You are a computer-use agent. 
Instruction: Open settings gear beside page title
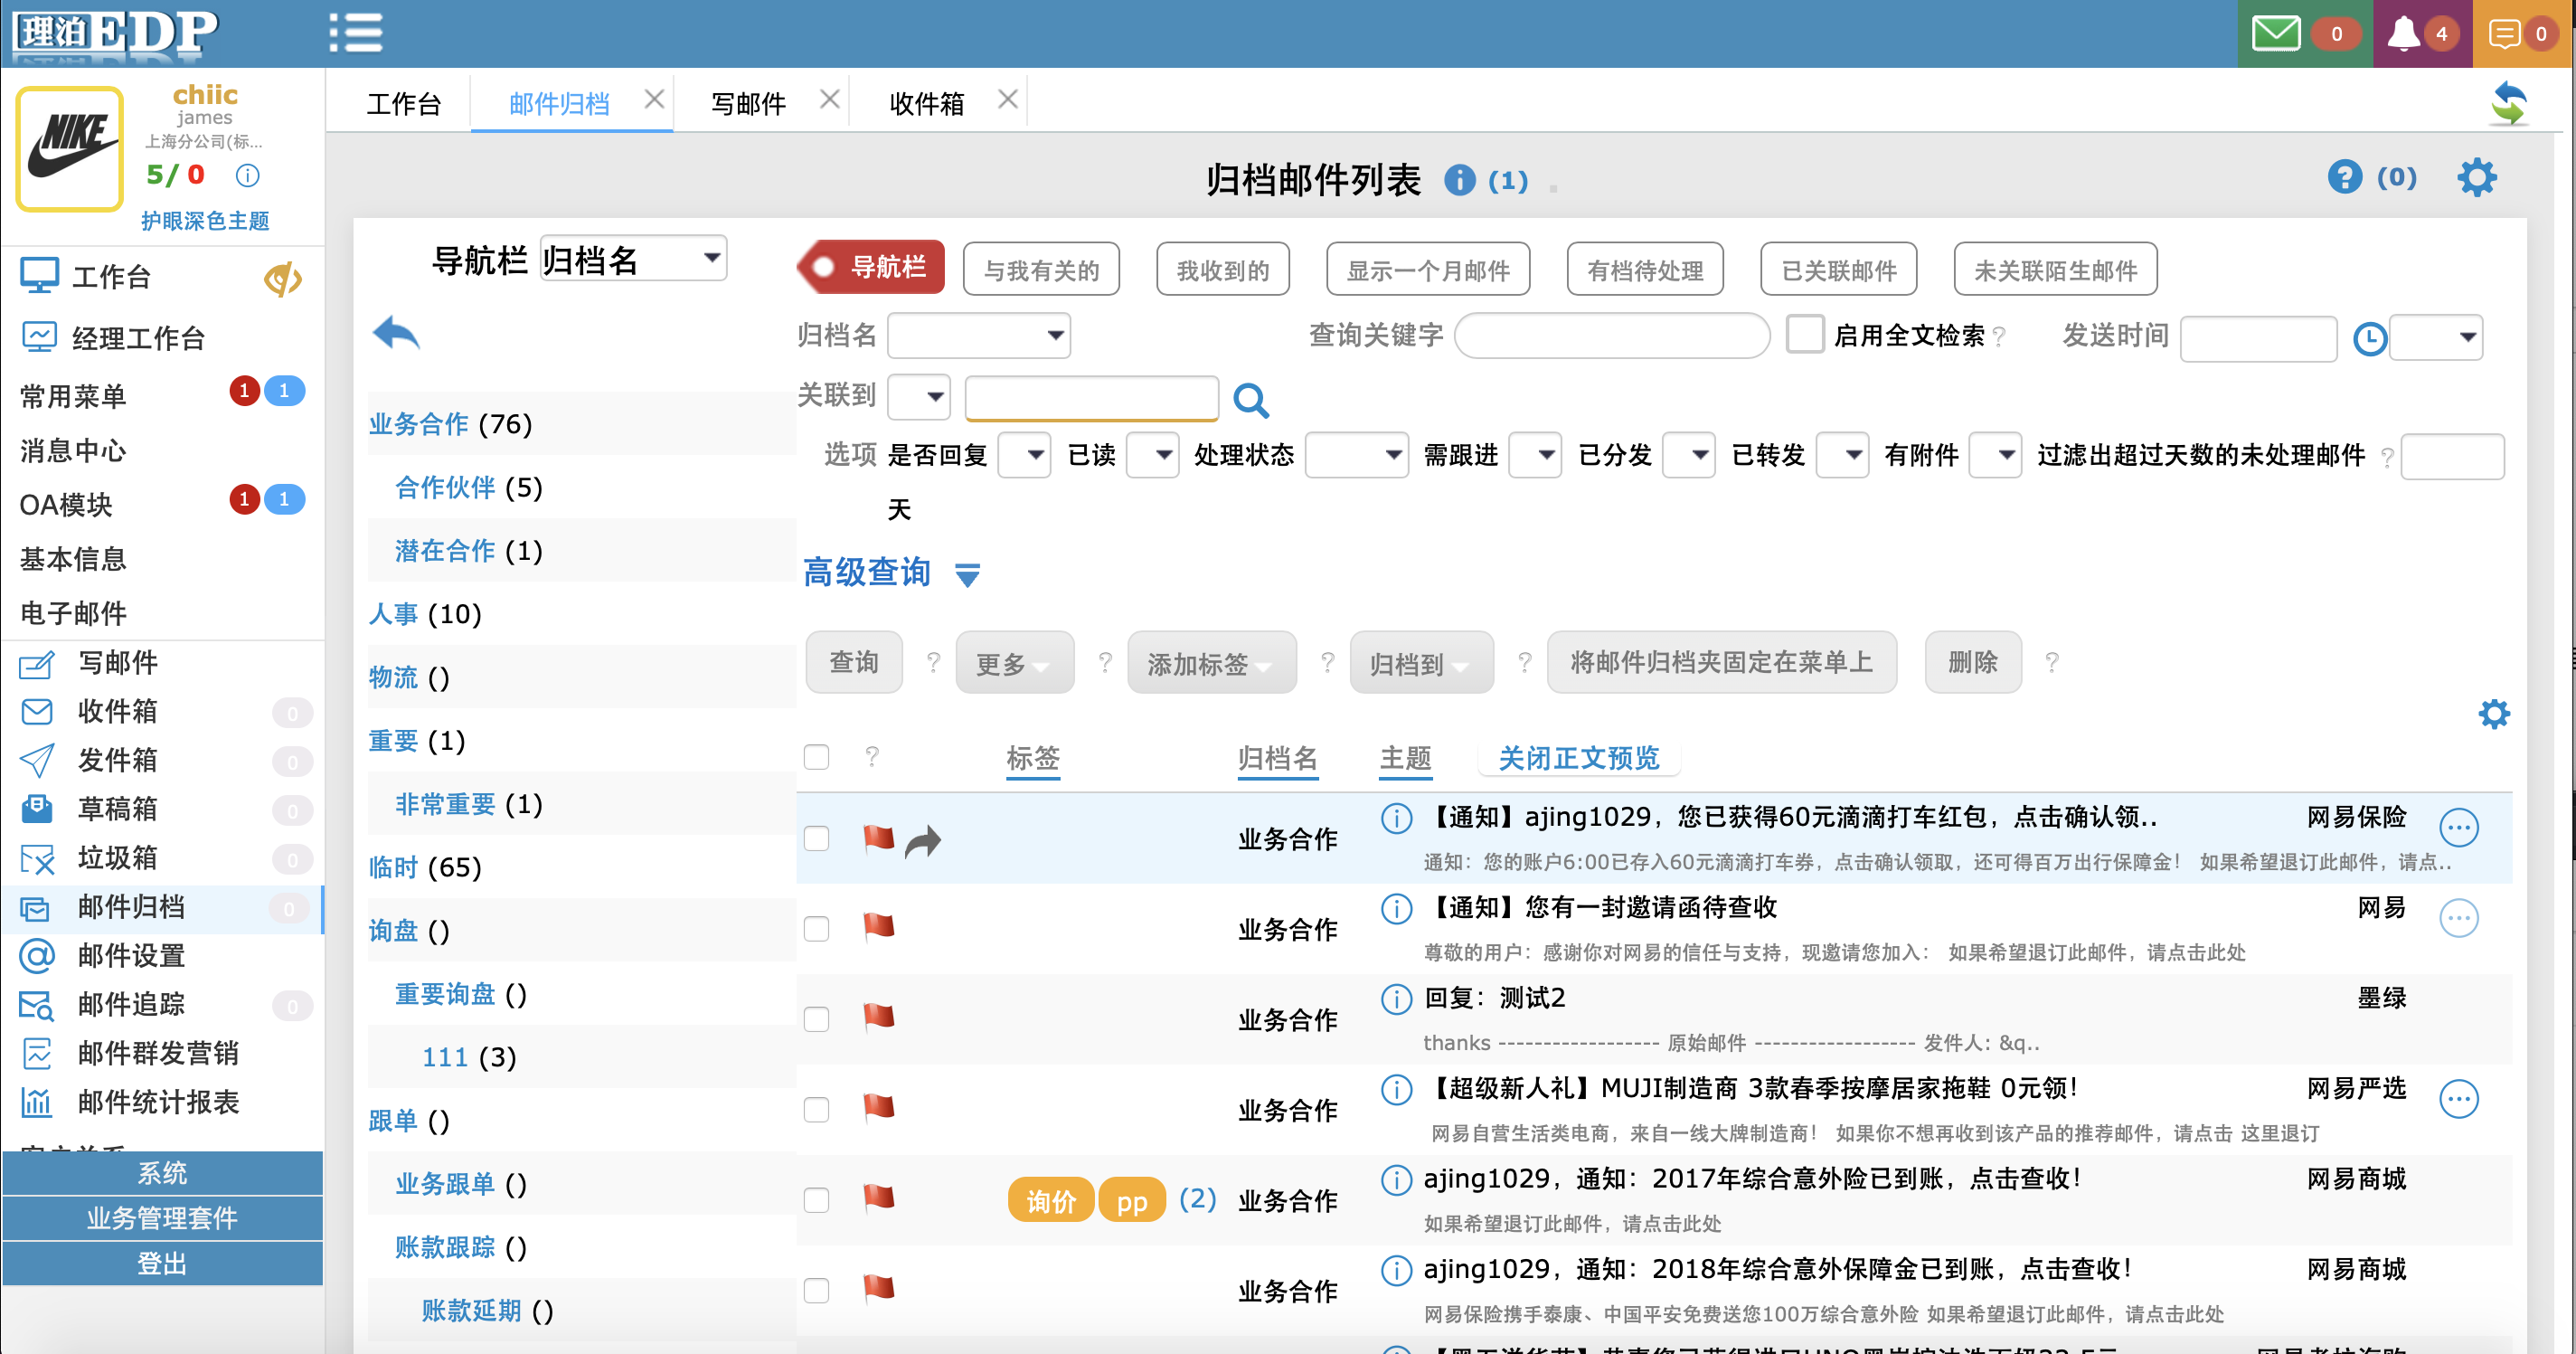tap(2476, 178)
